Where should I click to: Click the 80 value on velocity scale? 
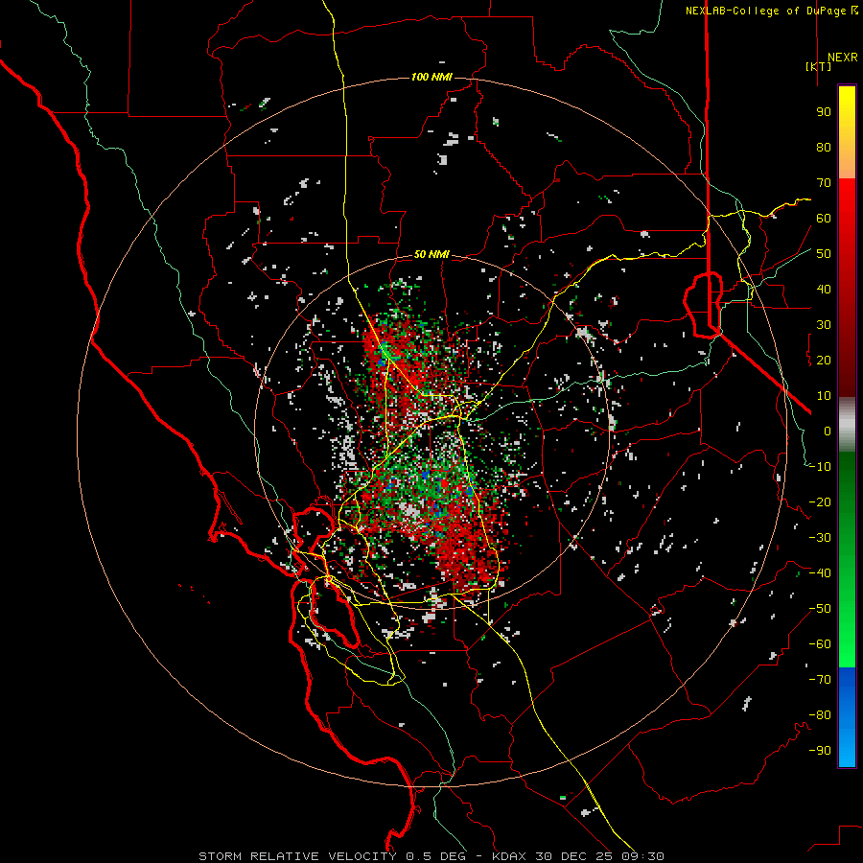(824, 148)
